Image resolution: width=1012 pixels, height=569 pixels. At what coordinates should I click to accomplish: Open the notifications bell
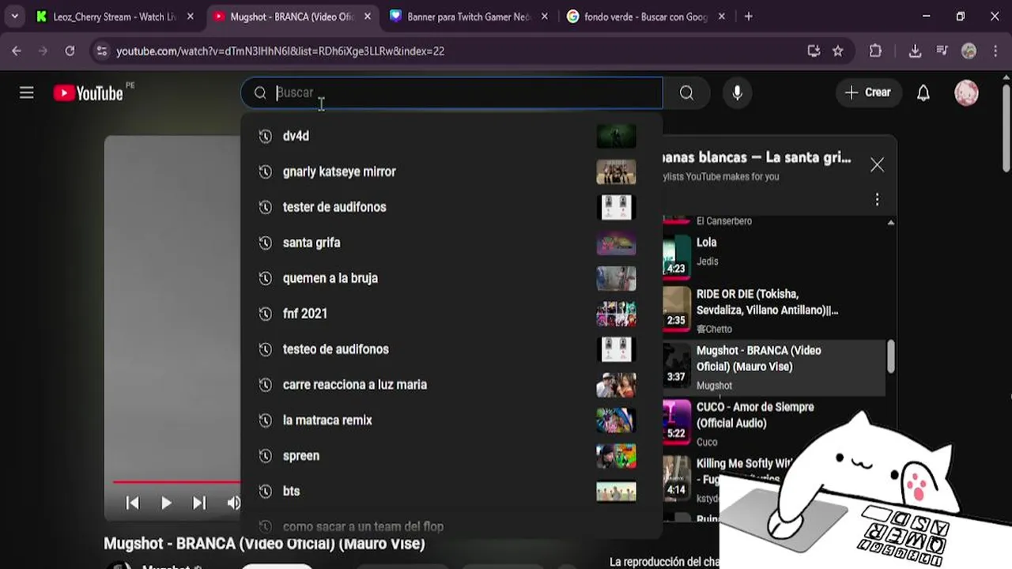[x=923, y=92]
